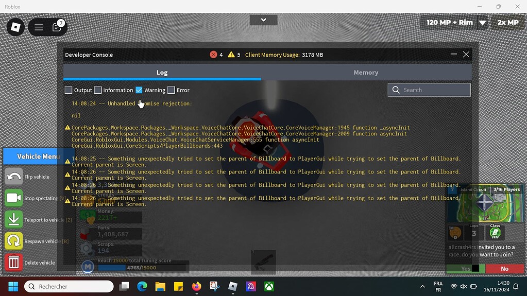Show hidden system tray icons
Image resolution: width=527 pixels, height=296 pixels.
422,286
